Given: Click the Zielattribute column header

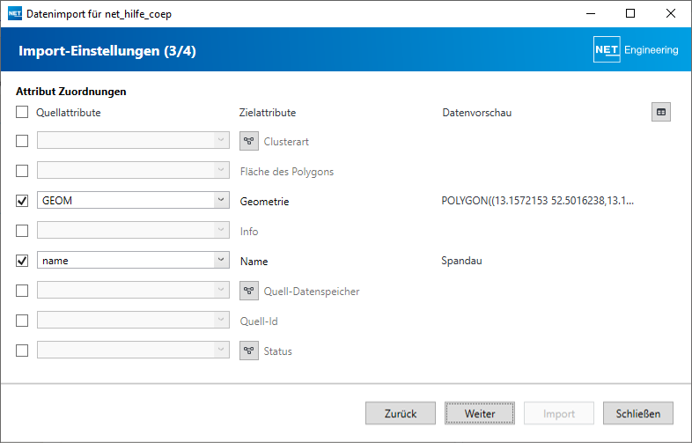Looking at the screenshot, I should 268,113.
